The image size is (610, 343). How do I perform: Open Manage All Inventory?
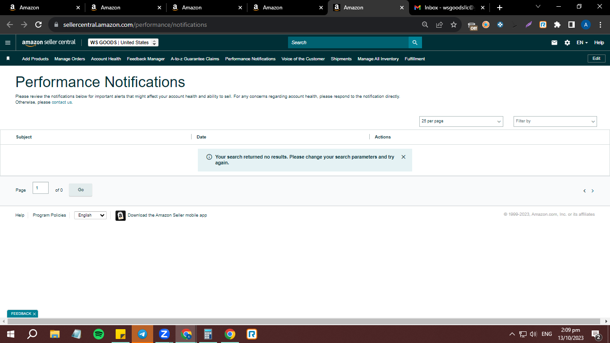(x=378, y=59)
